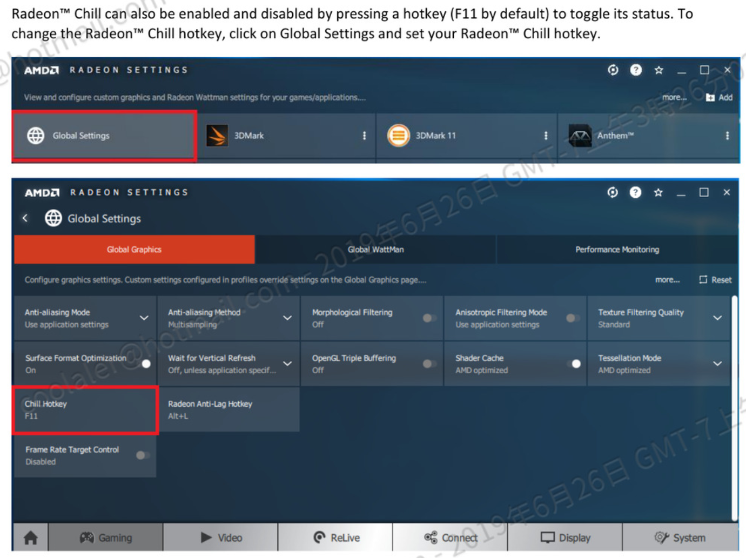The width and height of the screenshot is (746, 558).
Task: Open the Video tab
Action: click(x=221, y=537)
